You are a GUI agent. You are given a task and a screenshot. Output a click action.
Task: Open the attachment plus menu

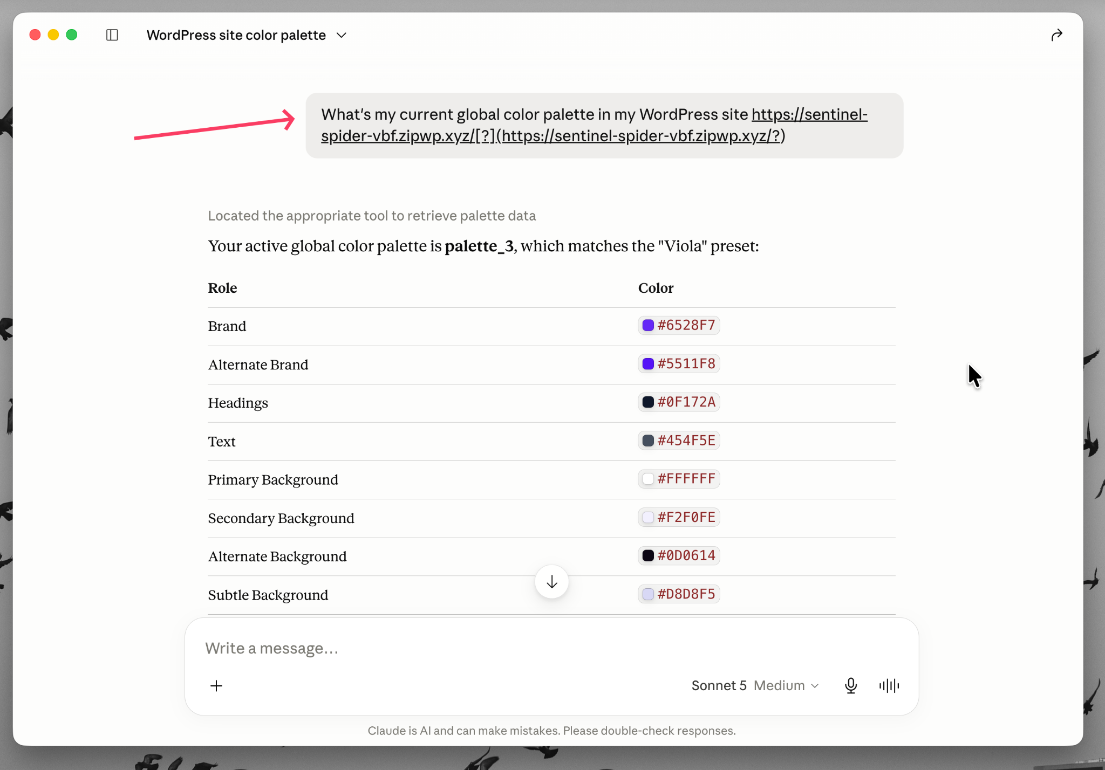[x=216, y=686]
